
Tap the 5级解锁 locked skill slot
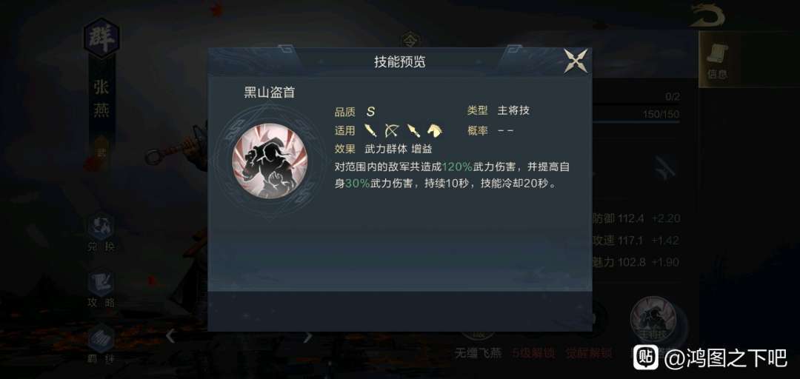point(533,354)
